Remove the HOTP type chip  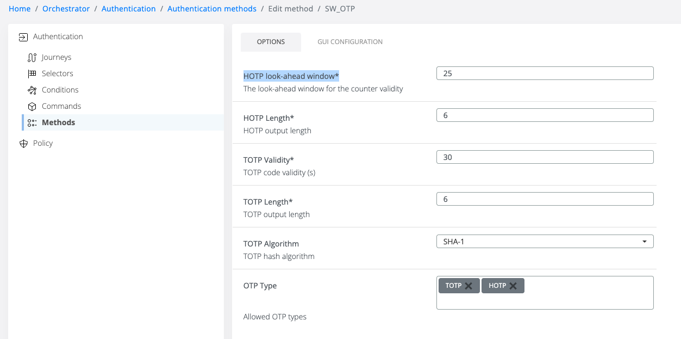[513, 285]
